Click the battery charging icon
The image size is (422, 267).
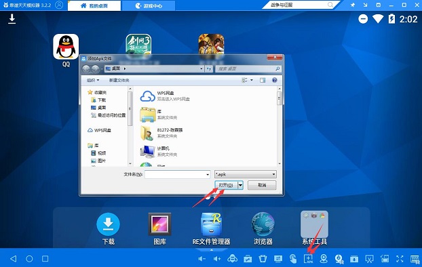pos(391,19)
